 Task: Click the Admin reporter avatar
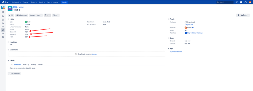tap(186, 28)
